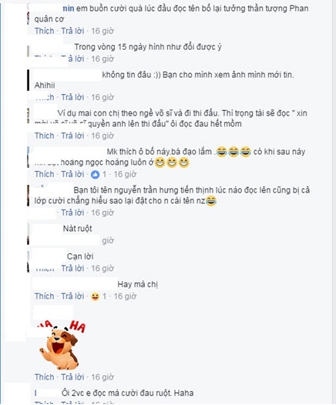Click Thích under the 'Hay mà chị' comment

pos(44,296)
